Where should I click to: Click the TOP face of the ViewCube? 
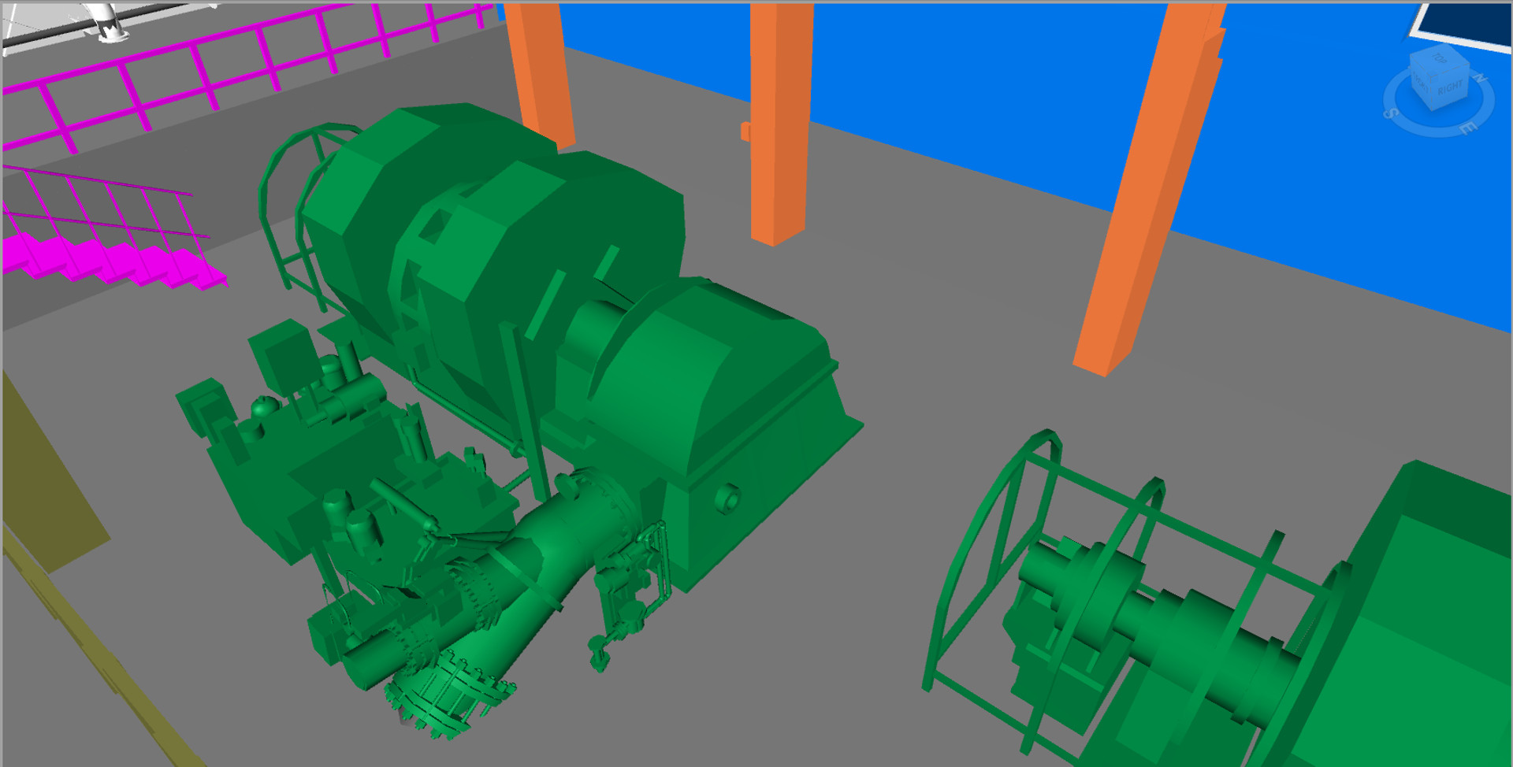[1439, 59]
